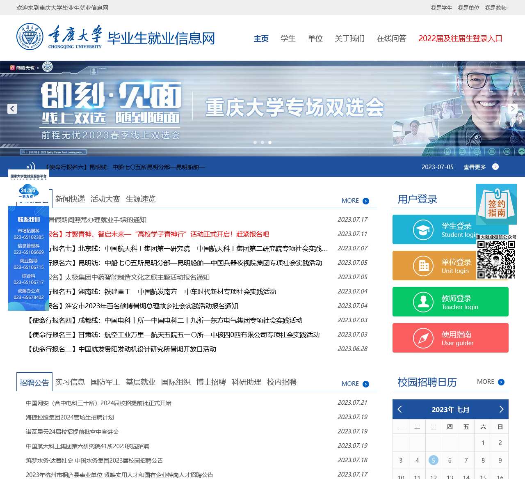Open the scrolling notice 使命行报名六 昆明线

point(125,167)
